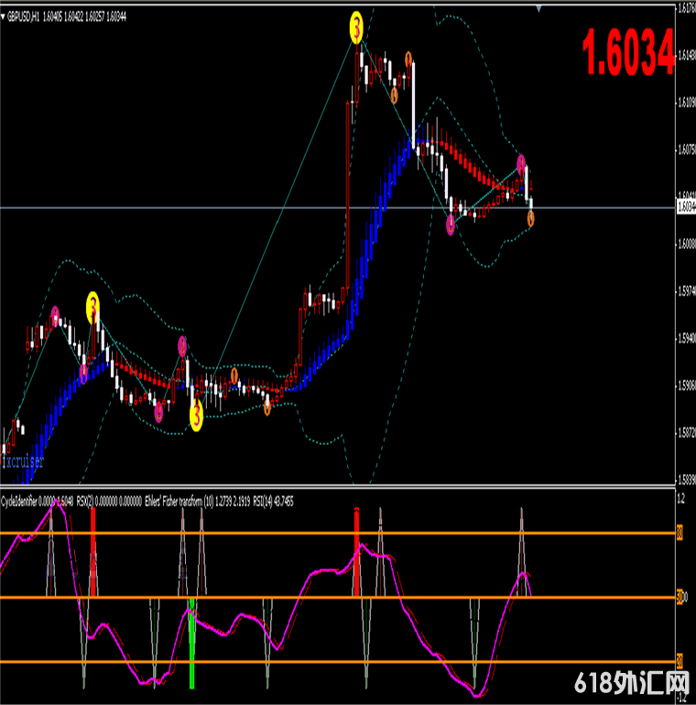This screenshot has width=696, height=705.
Task: Click the highlighted current price tag on axis
Action: coord(686,207)
